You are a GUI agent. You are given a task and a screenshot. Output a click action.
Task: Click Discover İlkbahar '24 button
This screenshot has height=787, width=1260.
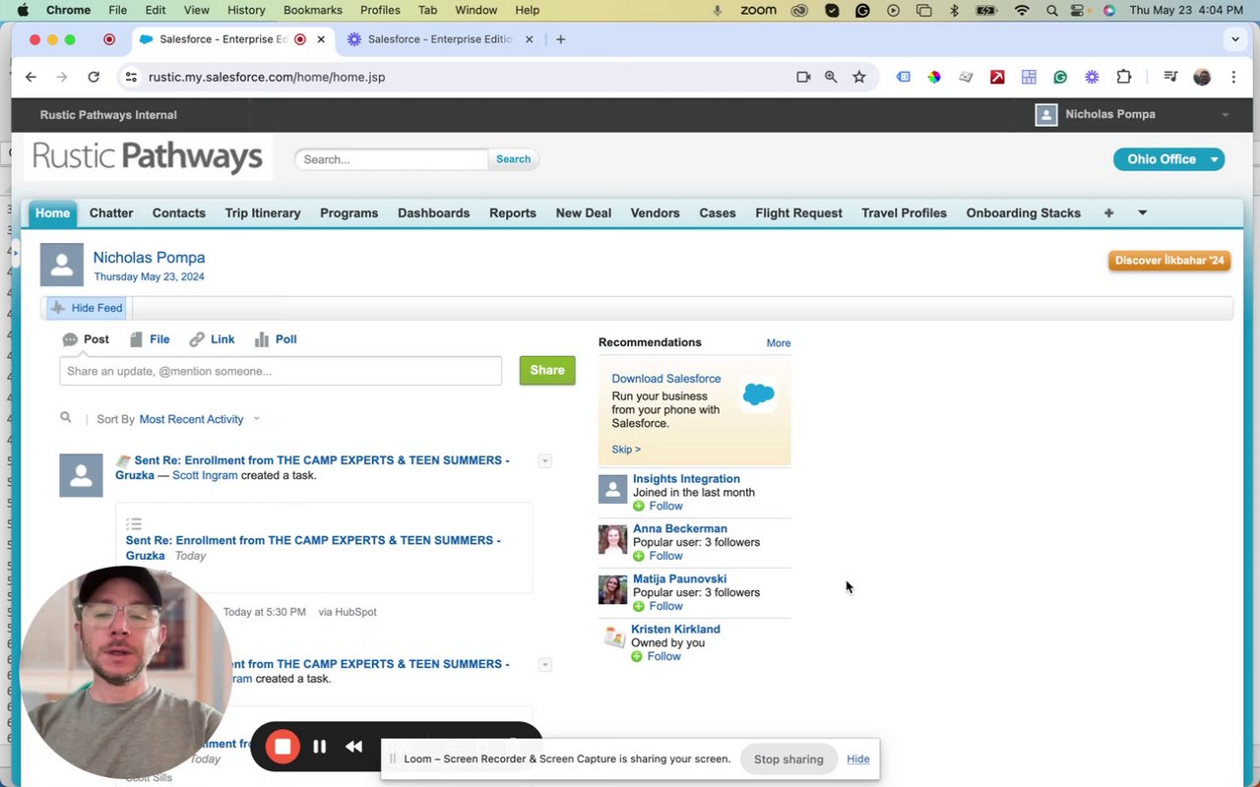(1169, 261)
